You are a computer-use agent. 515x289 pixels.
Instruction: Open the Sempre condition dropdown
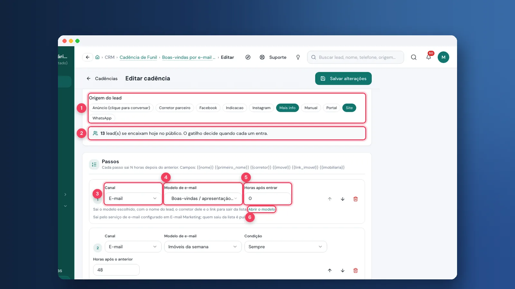point(286,247)
